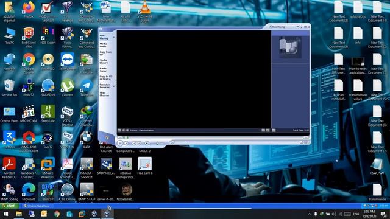The image size is (390, 219).
Task: Expand the arrow beside Premium Services
Action: (114, 86)
